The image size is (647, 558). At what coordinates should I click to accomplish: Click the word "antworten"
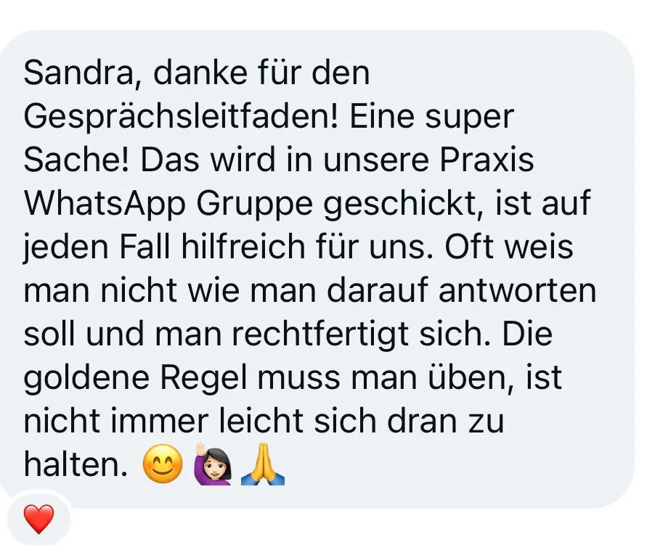(518, 291)
